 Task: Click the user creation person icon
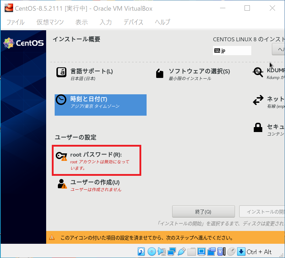tap(62, 184)
